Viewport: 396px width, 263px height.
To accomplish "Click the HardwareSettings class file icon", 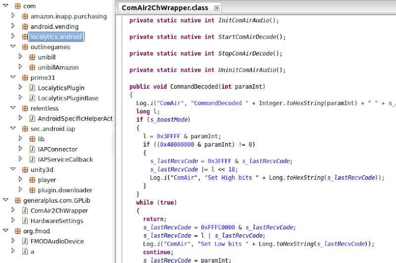I will coord(25,221).
